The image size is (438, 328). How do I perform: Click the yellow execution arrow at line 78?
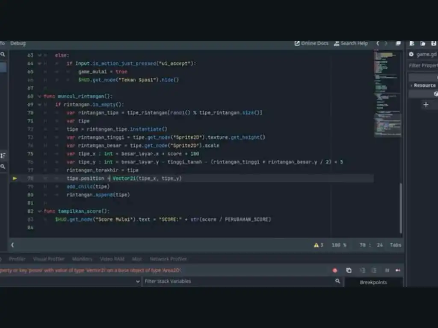pos(15,178)
